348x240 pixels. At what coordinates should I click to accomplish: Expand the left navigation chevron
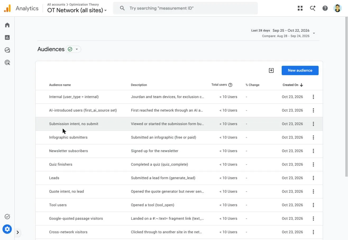click(18, 232)
